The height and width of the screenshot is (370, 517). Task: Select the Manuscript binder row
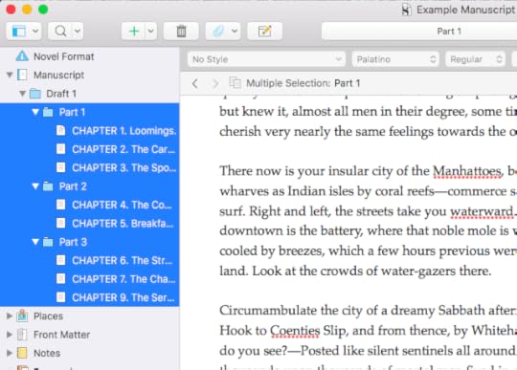click(x=90, y=76)
